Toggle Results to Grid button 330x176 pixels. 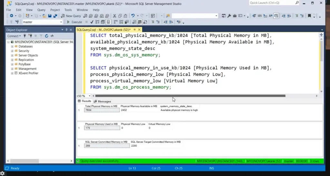tap(140, 22)
